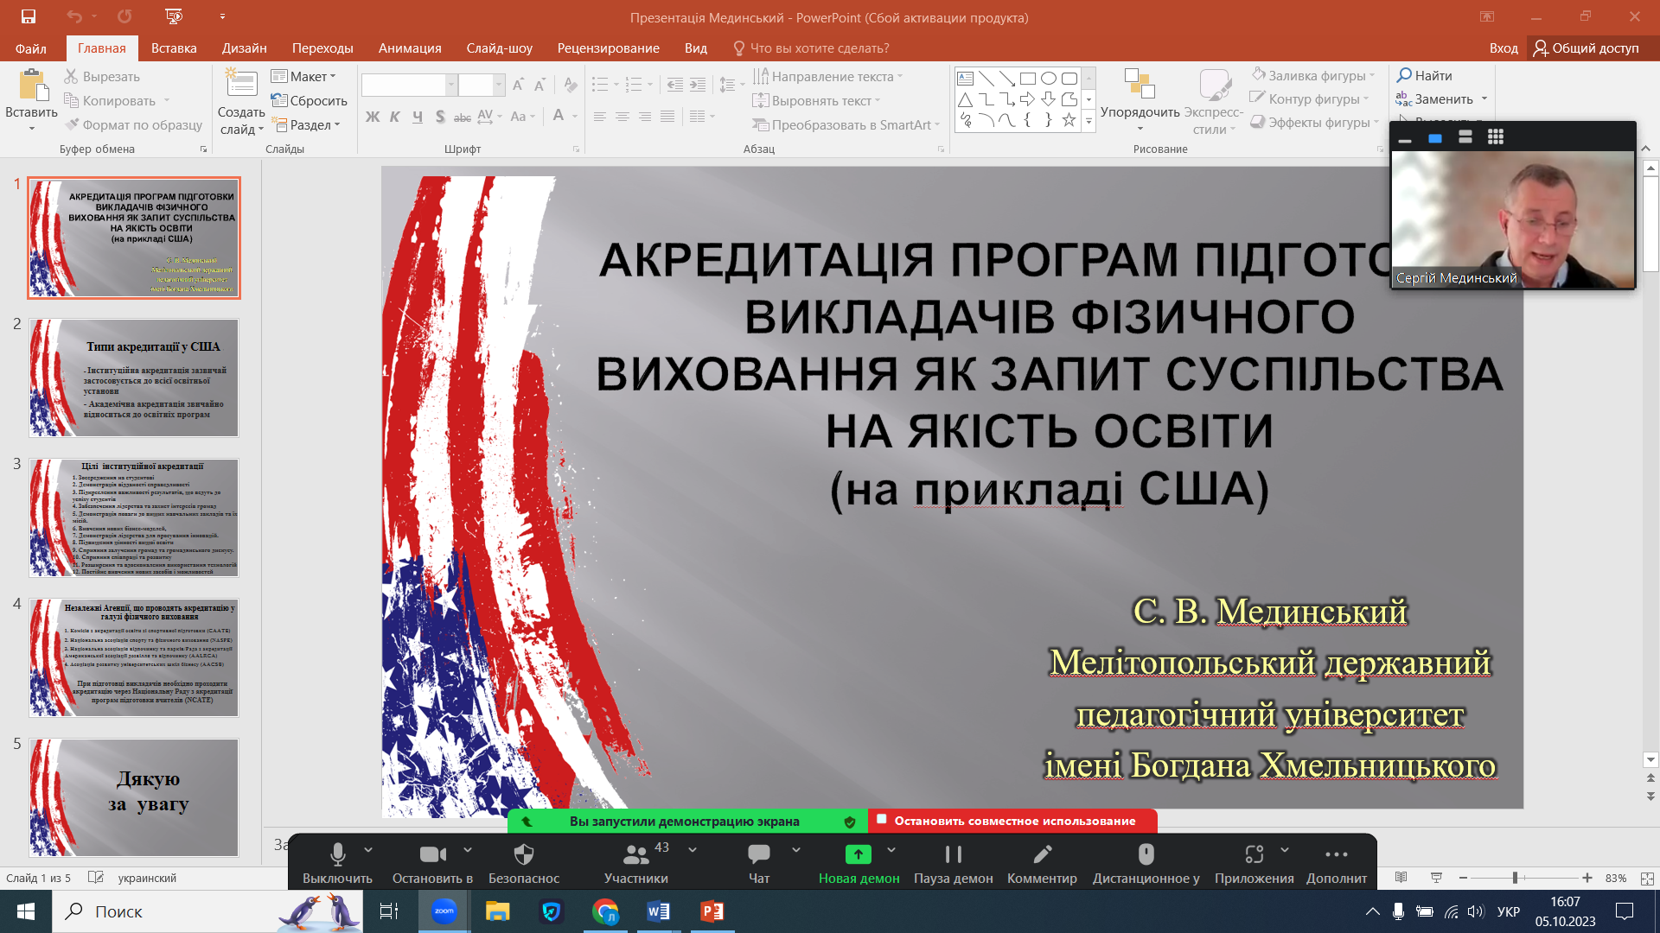Viewport: 1660px width, 933px height.
Task: Stop the Zoom video camera
Action: point(432,855)
